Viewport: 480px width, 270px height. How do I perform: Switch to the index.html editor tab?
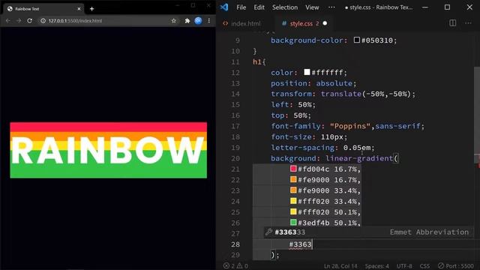(x=241, y=23)
